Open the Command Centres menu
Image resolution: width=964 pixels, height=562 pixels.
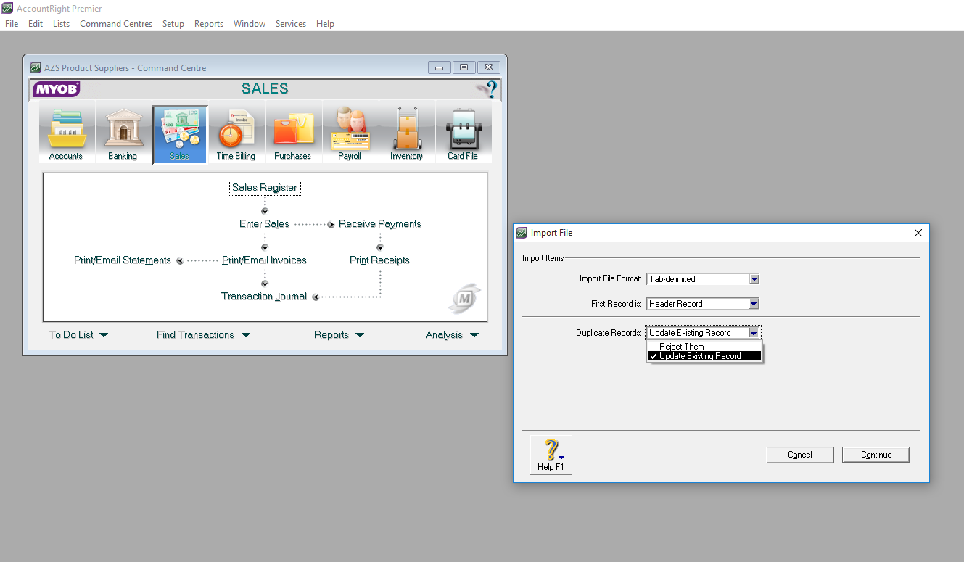coord(116,24)
